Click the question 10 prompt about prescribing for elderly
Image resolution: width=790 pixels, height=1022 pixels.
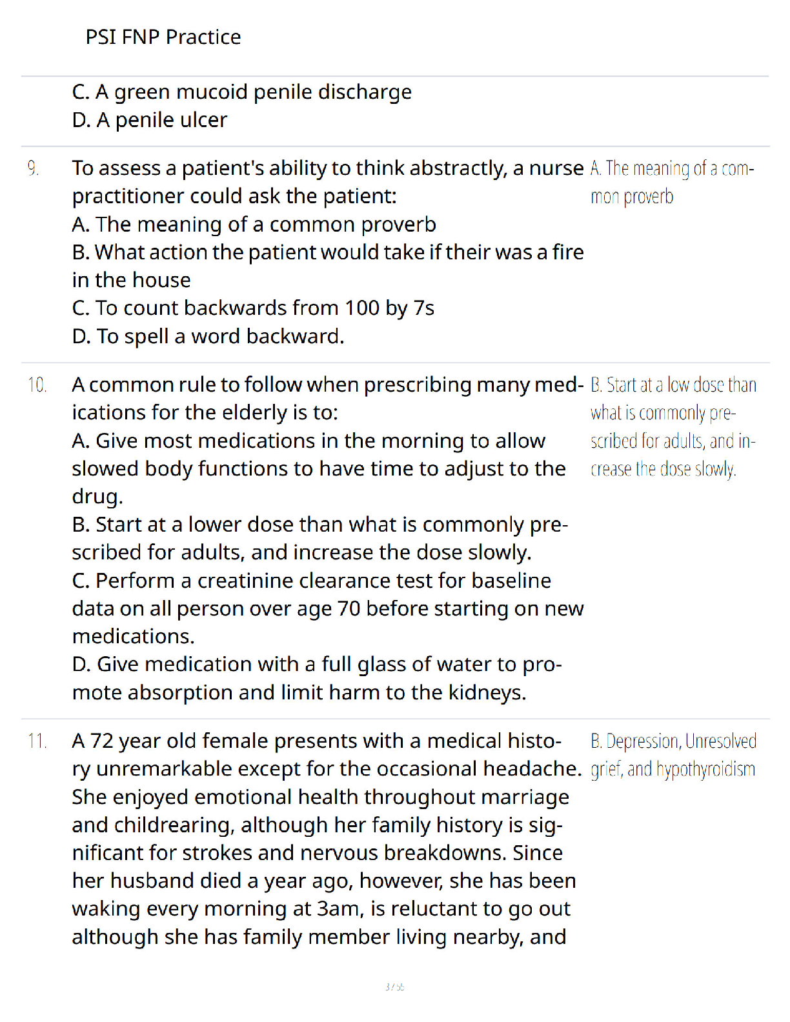coord(328,398)
